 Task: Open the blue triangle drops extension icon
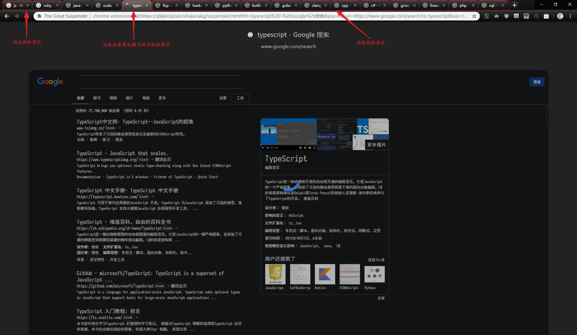pyautogui.click(x=536, y=16)
